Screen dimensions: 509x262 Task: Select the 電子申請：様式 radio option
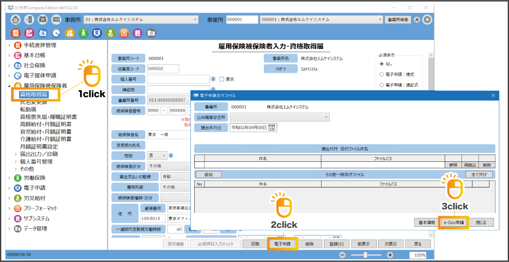(382, 74)
